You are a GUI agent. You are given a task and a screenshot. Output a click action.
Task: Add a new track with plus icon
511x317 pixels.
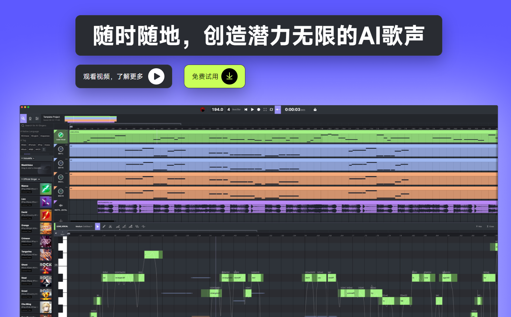pos(61,221)
